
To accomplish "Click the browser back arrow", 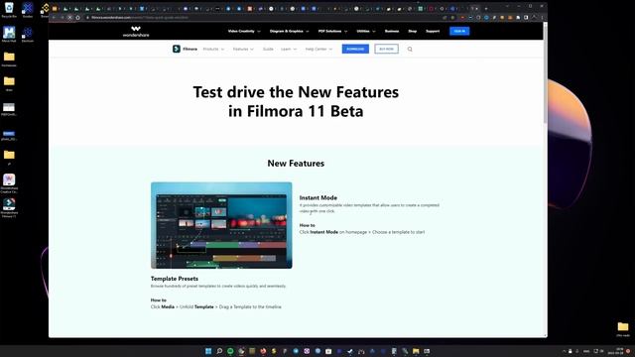I will pyautogui.click(x=54, y=18).
